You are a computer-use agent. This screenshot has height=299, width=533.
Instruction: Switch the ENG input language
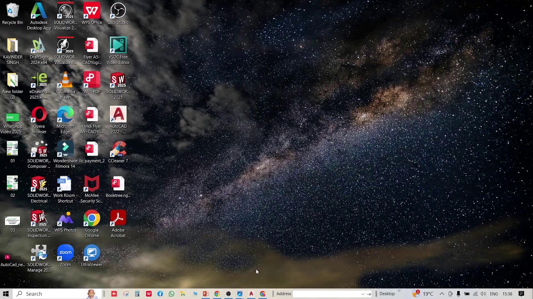click(494, 294)
